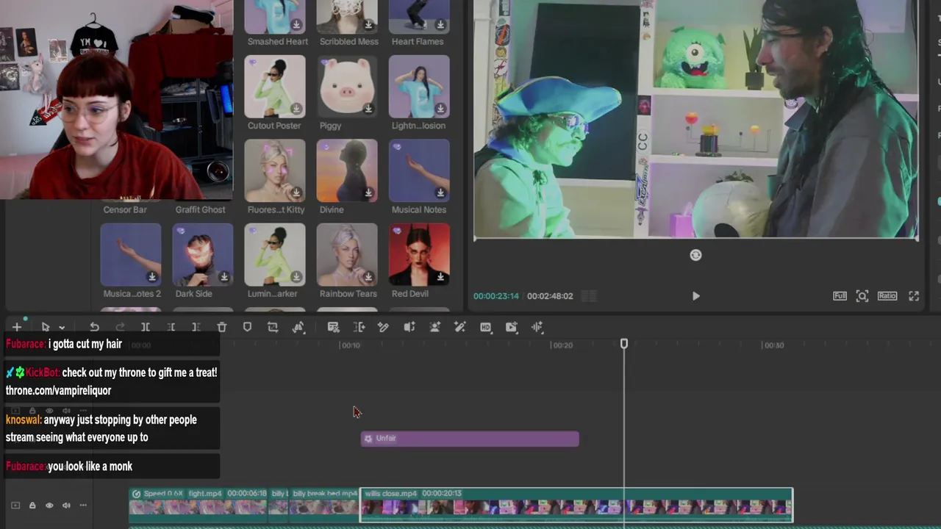This screenshot has height=529, width=941.
Task: Expand the preview to fullscreen
Action: pos(914,296)
